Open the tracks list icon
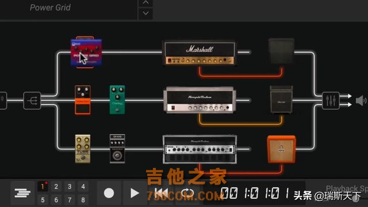Viewport: 368px width, 207px height. [x=22, y=193]
